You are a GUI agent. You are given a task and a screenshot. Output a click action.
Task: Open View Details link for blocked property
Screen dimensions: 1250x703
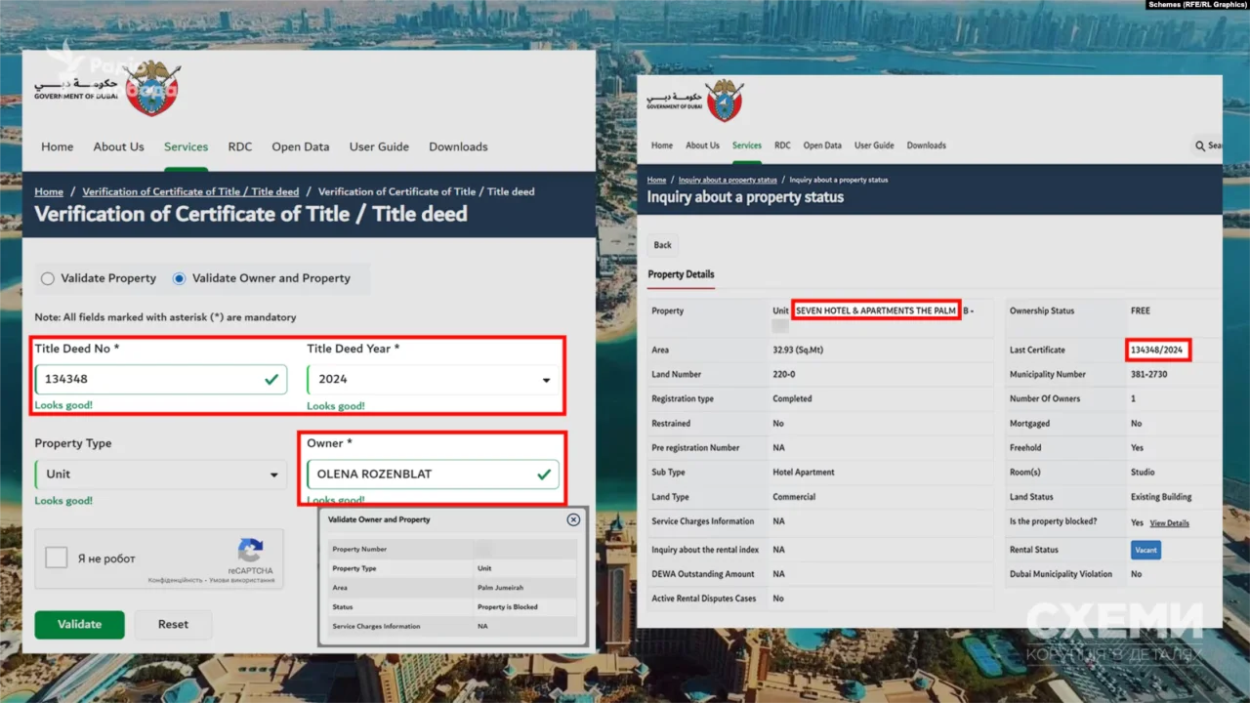(1169, 523)
